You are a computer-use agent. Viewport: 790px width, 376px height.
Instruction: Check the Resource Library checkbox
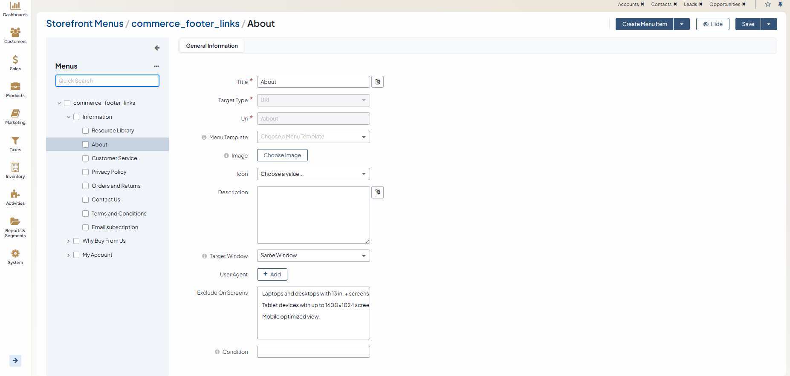click(x=86, y=131)
